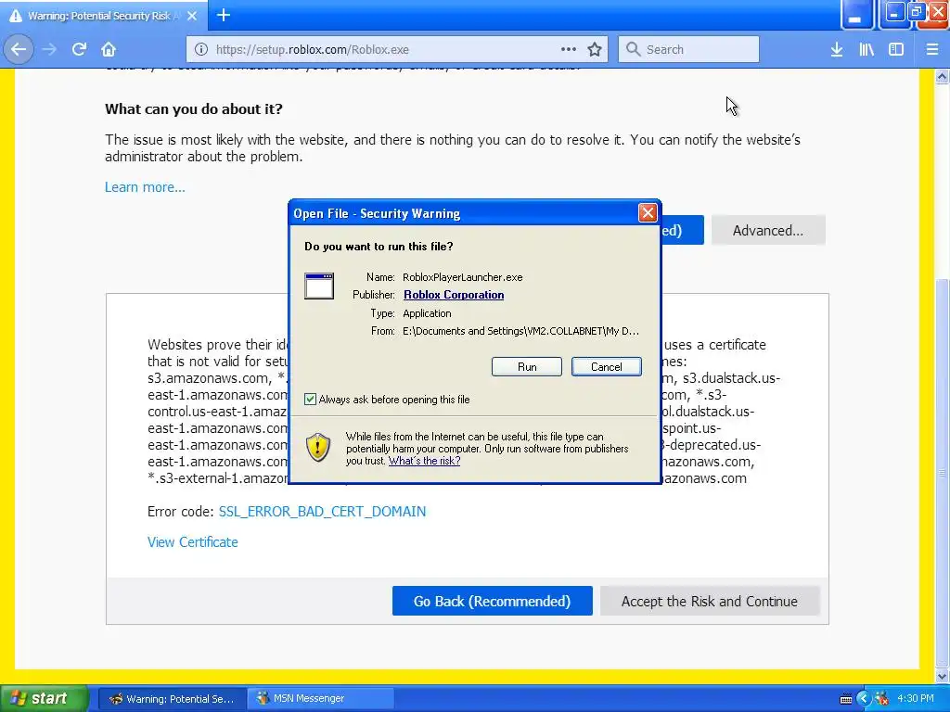Click Run in the Security Warning dialog

coord(527,367)
